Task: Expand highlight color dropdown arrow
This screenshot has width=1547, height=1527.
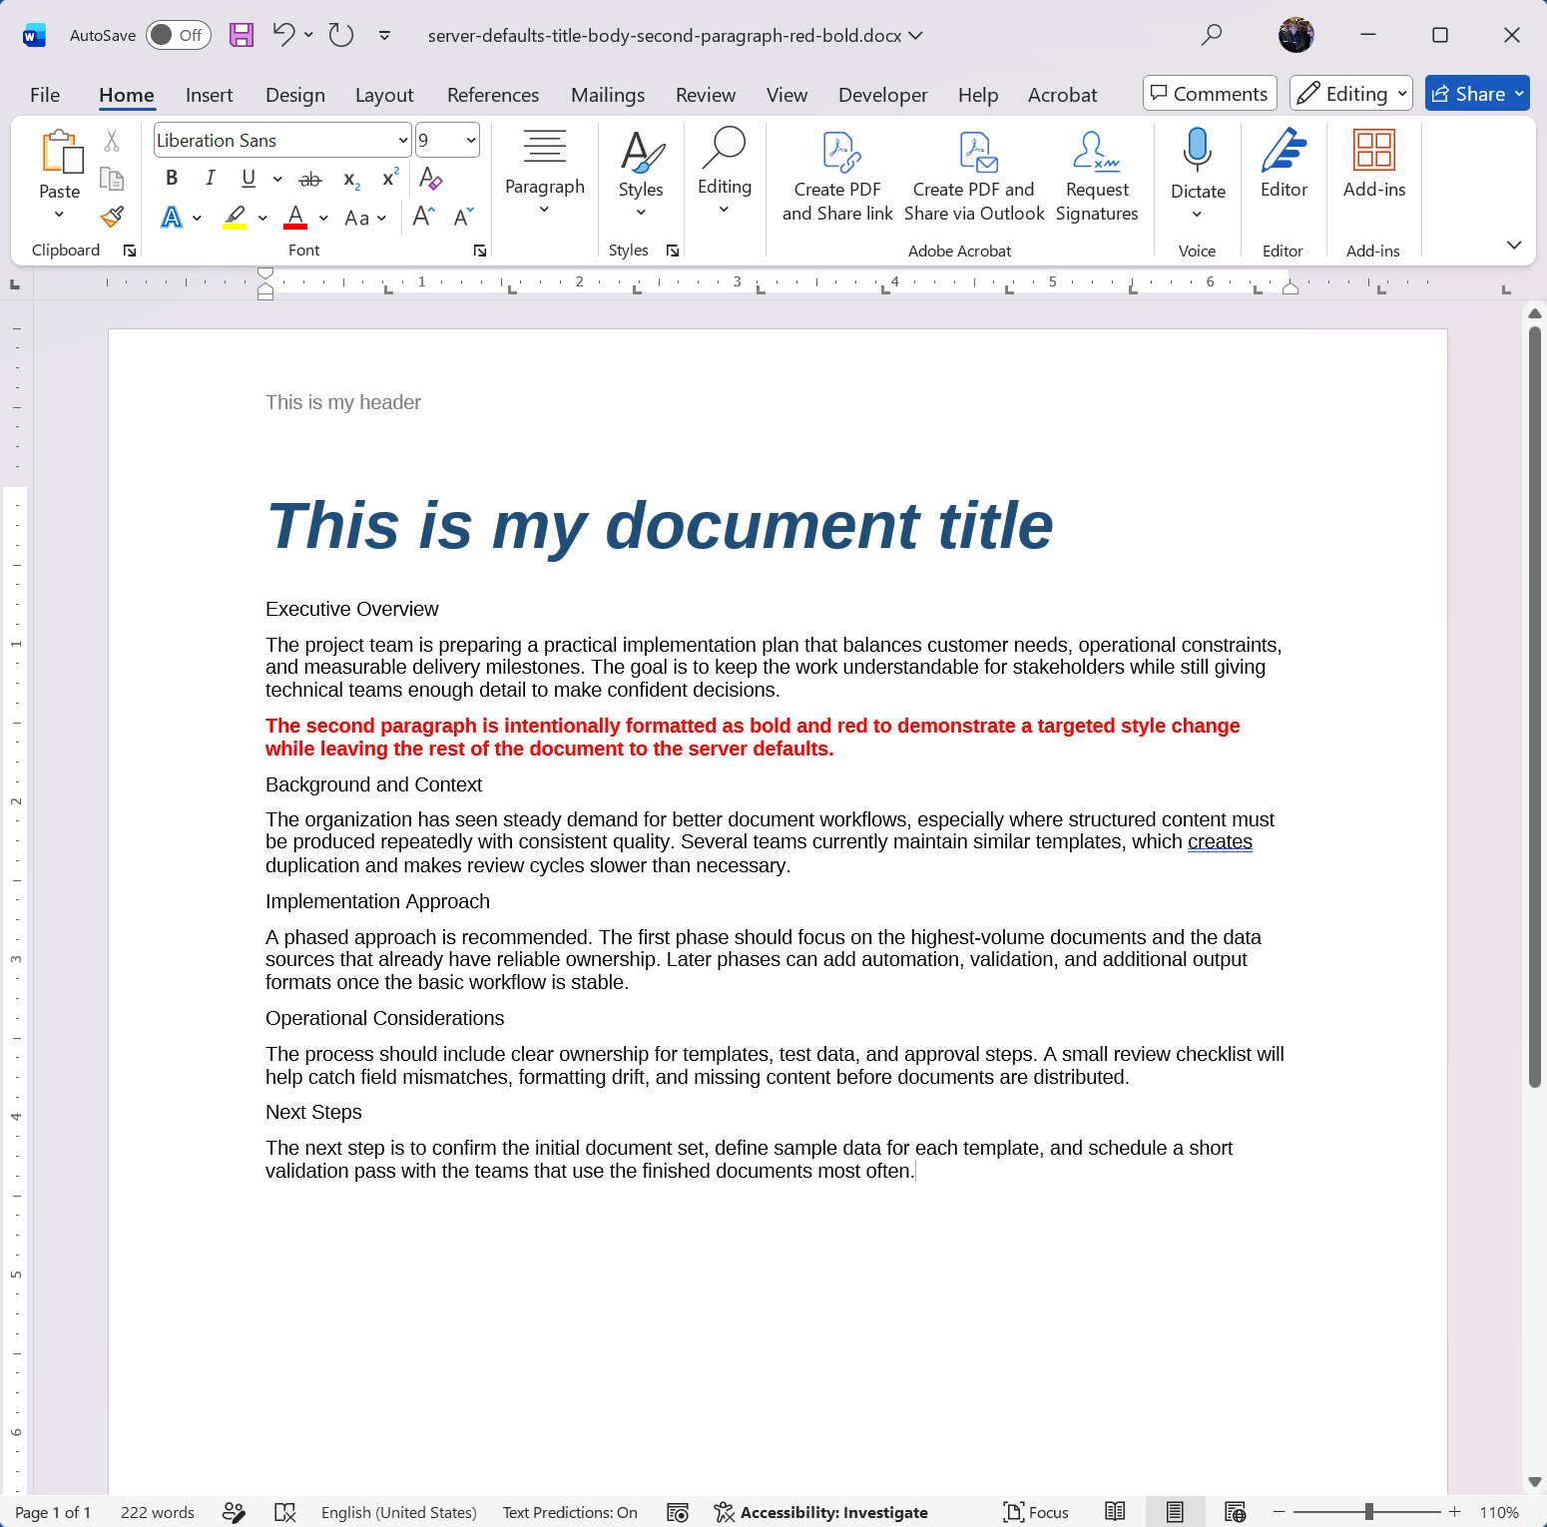Action: [262, 218]
